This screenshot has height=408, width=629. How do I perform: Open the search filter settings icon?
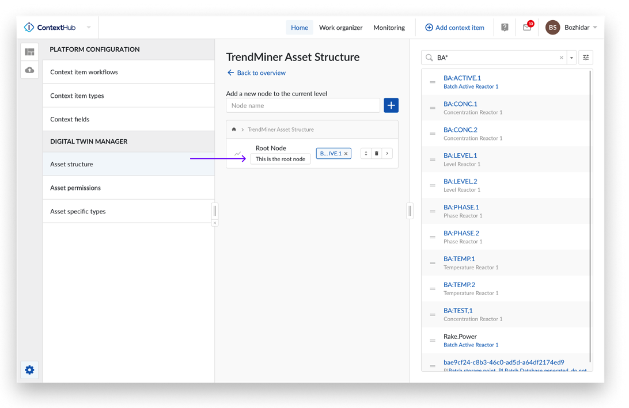coord(586,58)
